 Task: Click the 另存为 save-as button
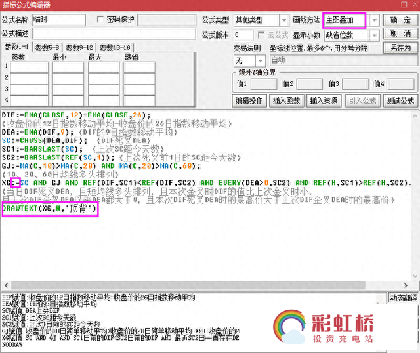[400, 48]
